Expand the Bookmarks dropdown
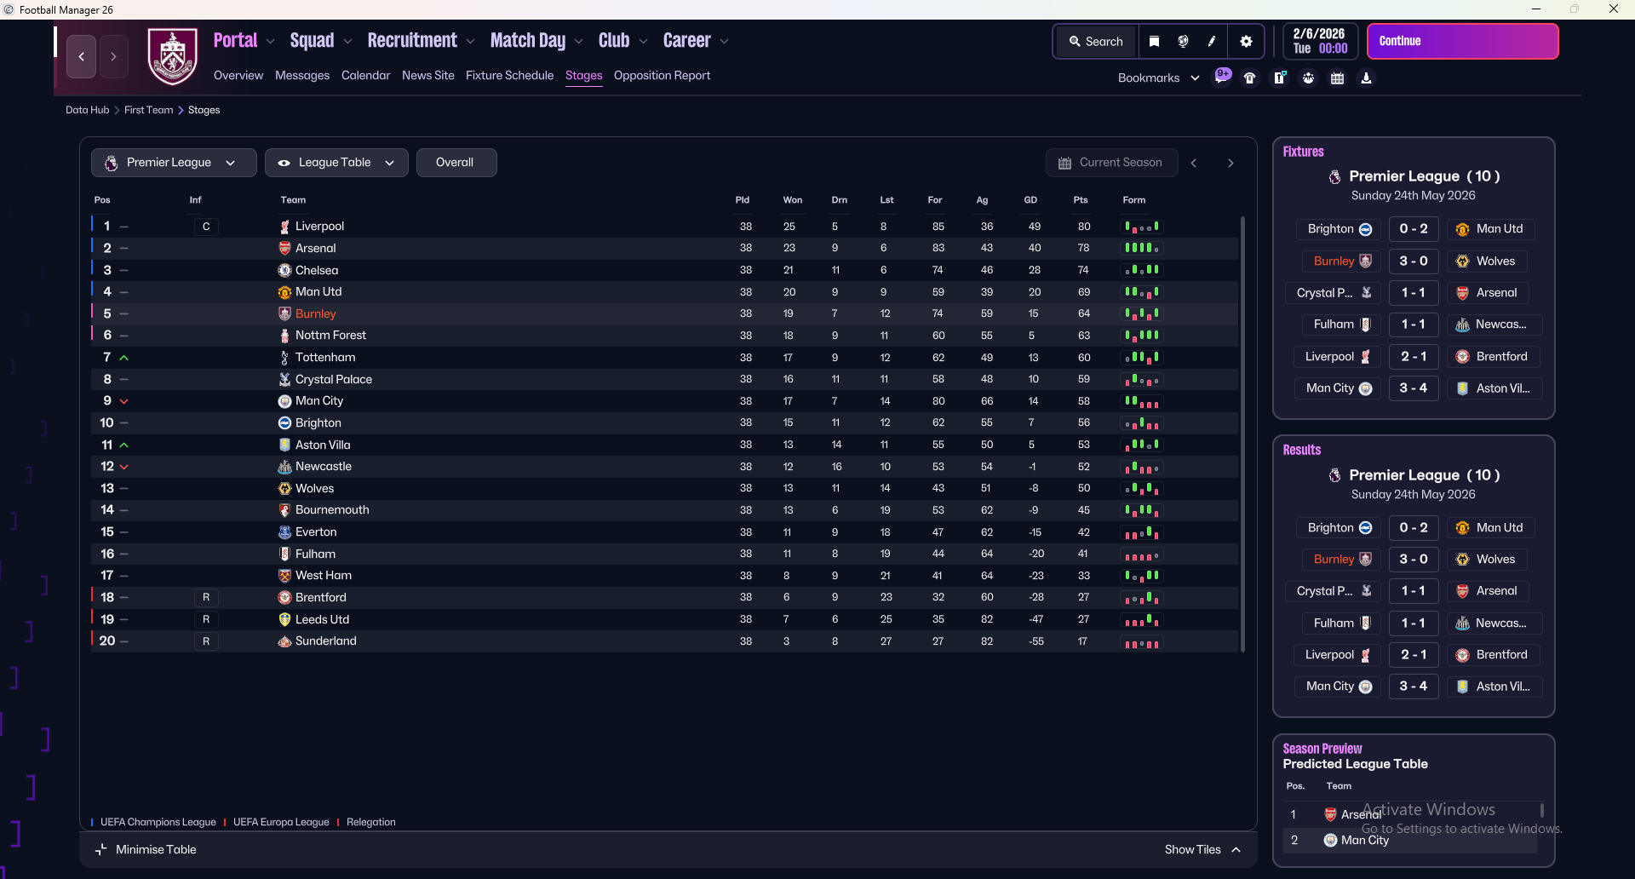The image size is (1635, 879). click(1158, 78)
